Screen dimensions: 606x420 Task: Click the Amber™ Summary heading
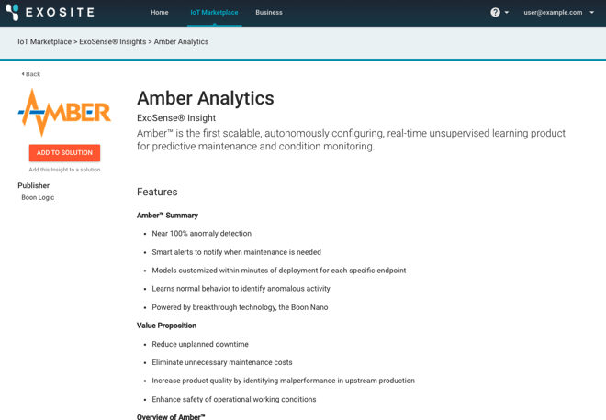click(x=167, y=215)
